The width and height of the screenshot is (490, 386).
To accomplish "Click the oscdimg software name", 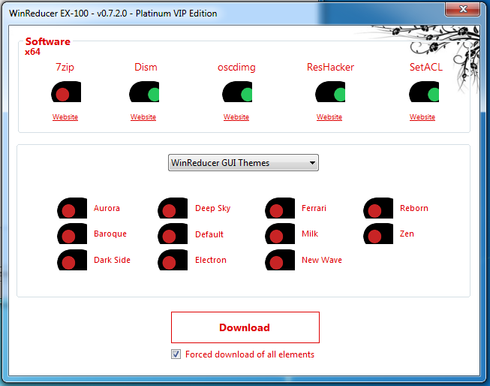I will (236, 68).
